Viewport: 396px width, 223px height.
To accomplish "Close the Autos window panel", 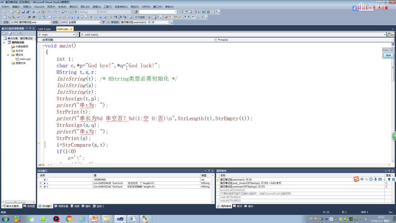I will (x=213, y=171).
